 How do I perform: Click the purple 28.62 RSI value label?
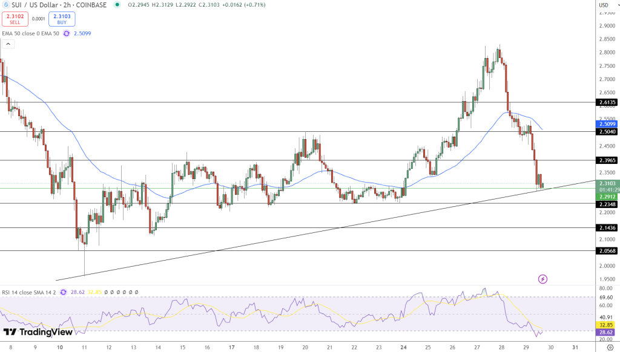click(607, 333)
